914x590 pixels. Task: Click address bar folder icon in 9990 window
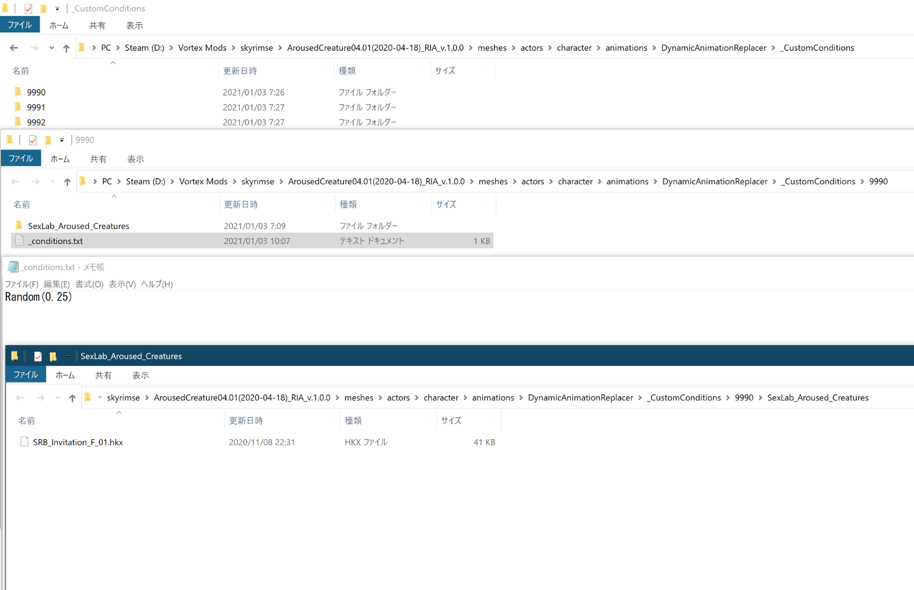click(x=83, y=181)
